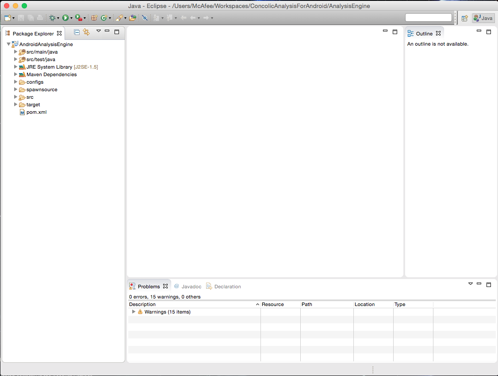Maximize the editor area
This screenshot has width=498, height=376.
coord(395,32)
